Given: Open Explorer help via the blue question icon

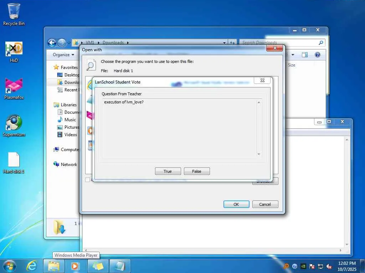Looking at the screenshot, I should (x=318, y=55).
